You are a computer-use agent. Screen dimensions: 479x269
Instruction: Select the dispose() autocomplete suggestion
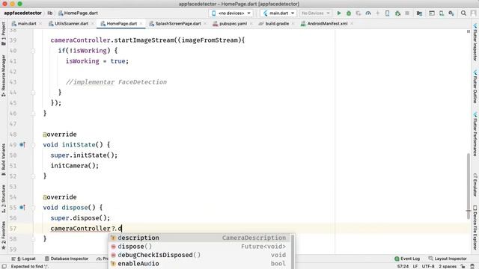pyautogui.click(x=200, y=246)
